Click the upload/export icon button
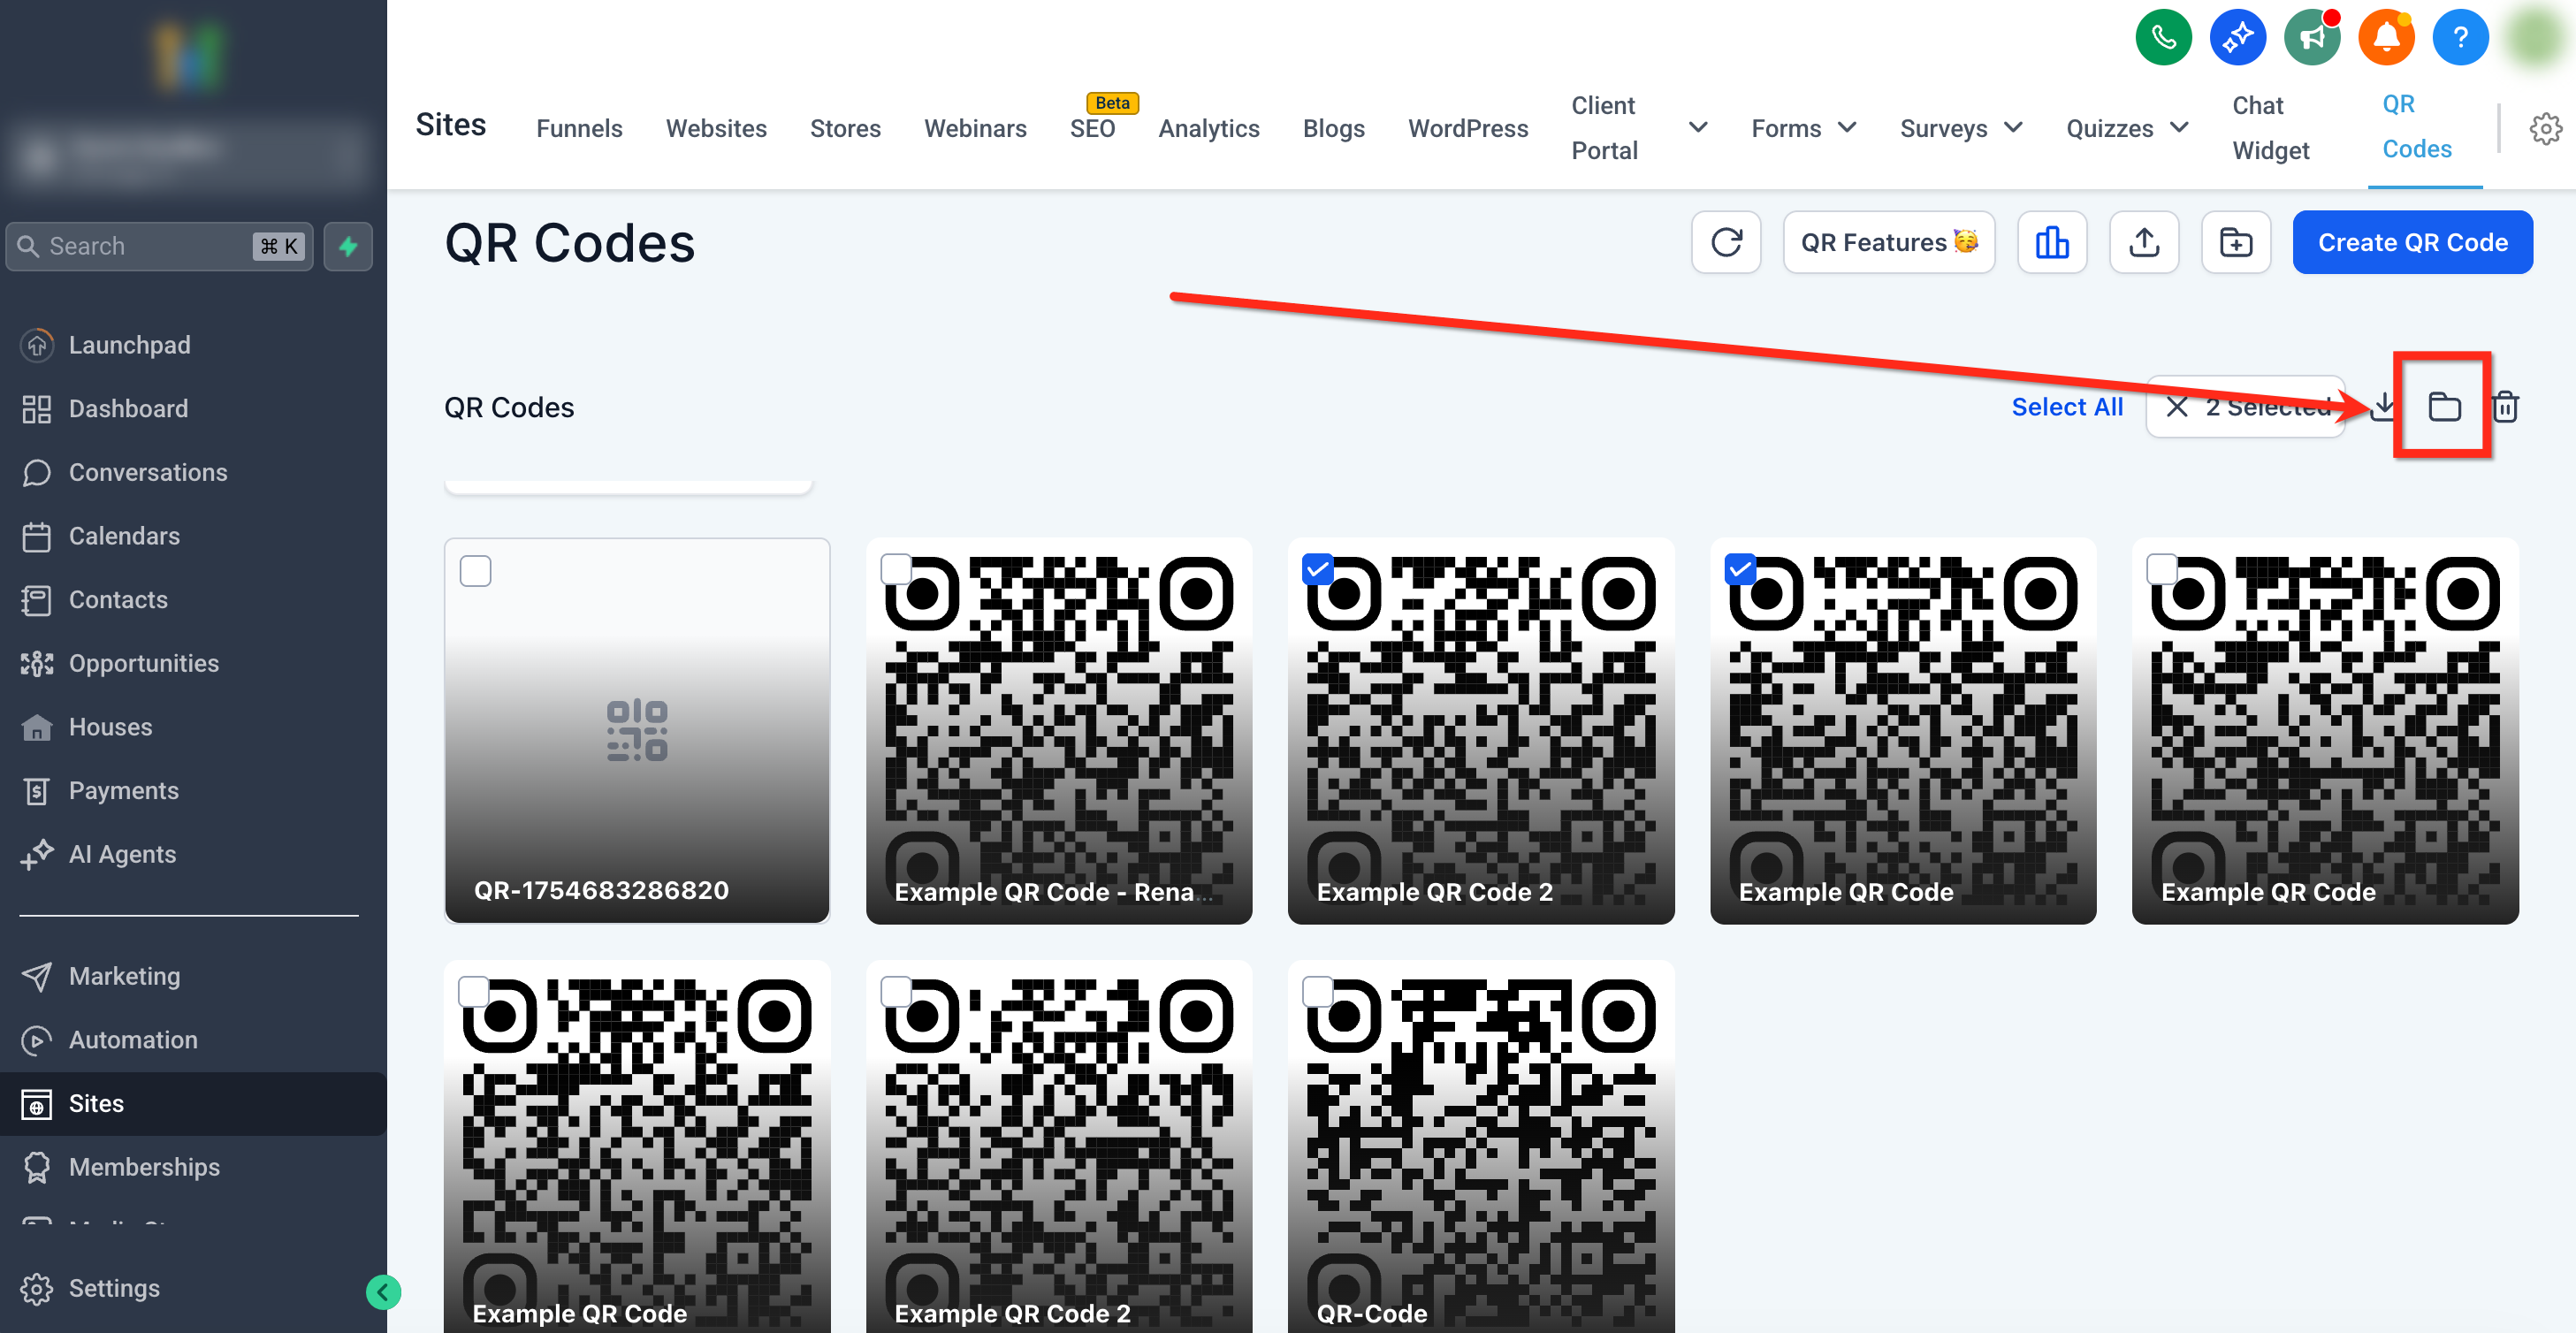This screenshot has width=2576, height=1333. click(2143, 242)
